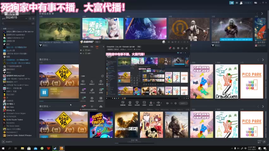The width and height of the screenshot is (269, 151).
Task: Select Borderlands 2 in library list
Action: 11,132
